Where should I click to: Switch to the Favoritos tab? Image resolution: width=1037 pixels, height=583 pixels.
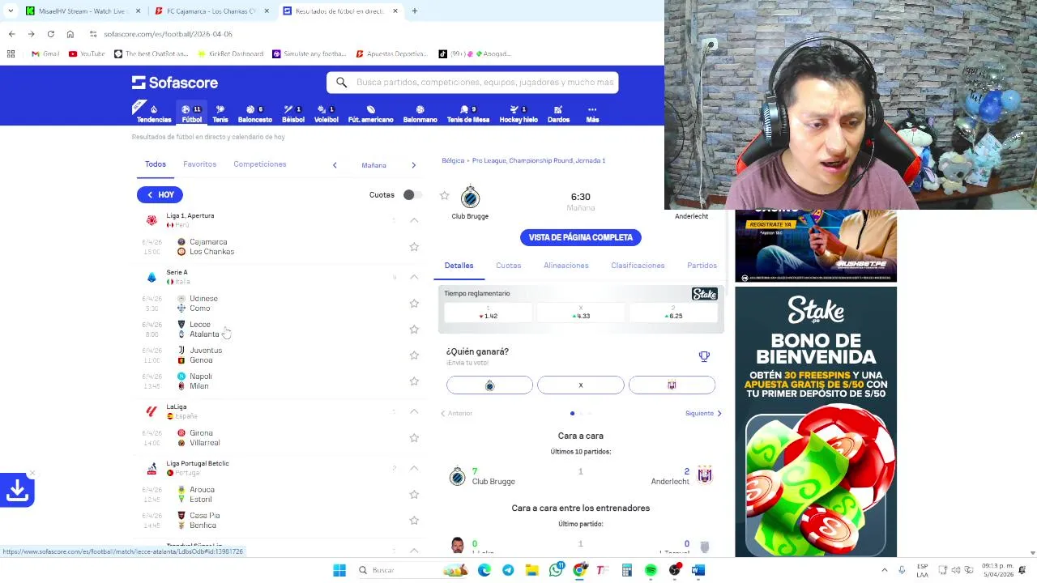199,164
